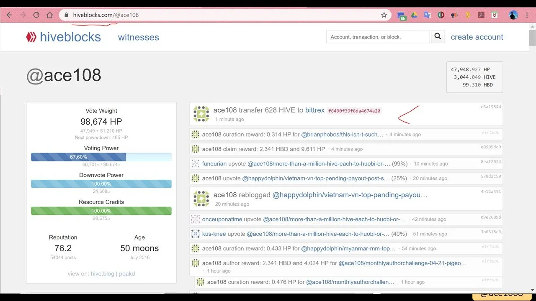
Task: Open the author reward monthlyauthorchallenge-04-21 post
Action: point(403,263)
